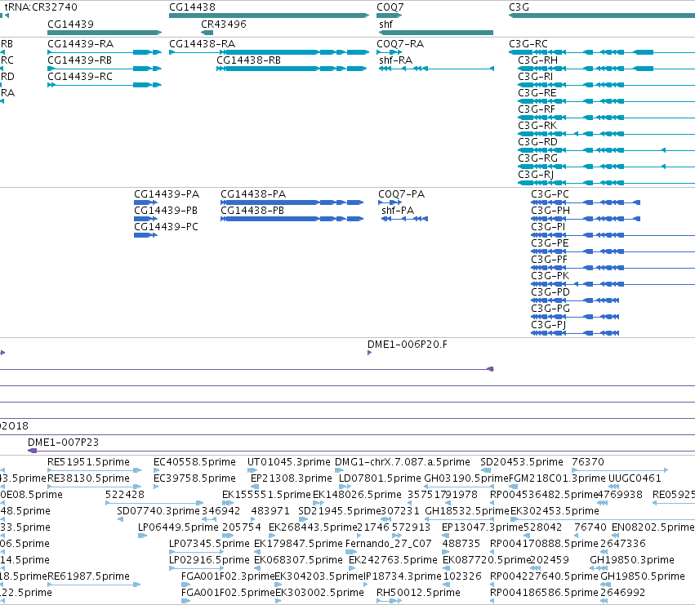Select the CG14439 gene label
This screenshot has width=695, height=605.
[x=70, y=24]
